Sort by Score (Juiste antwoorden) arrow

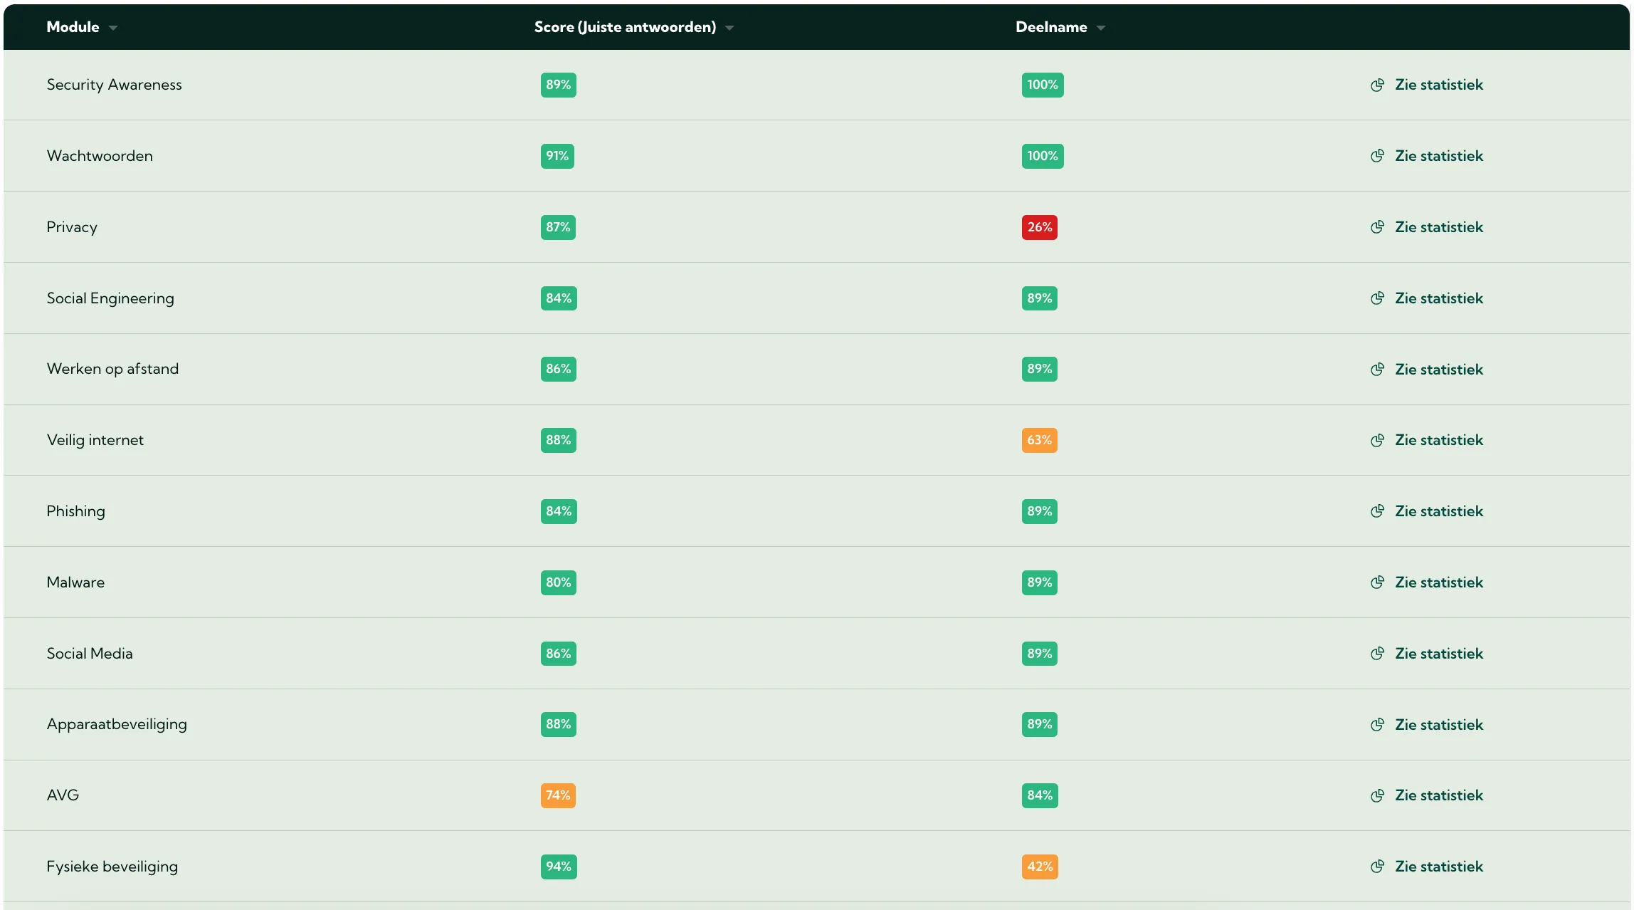point(729,28)
